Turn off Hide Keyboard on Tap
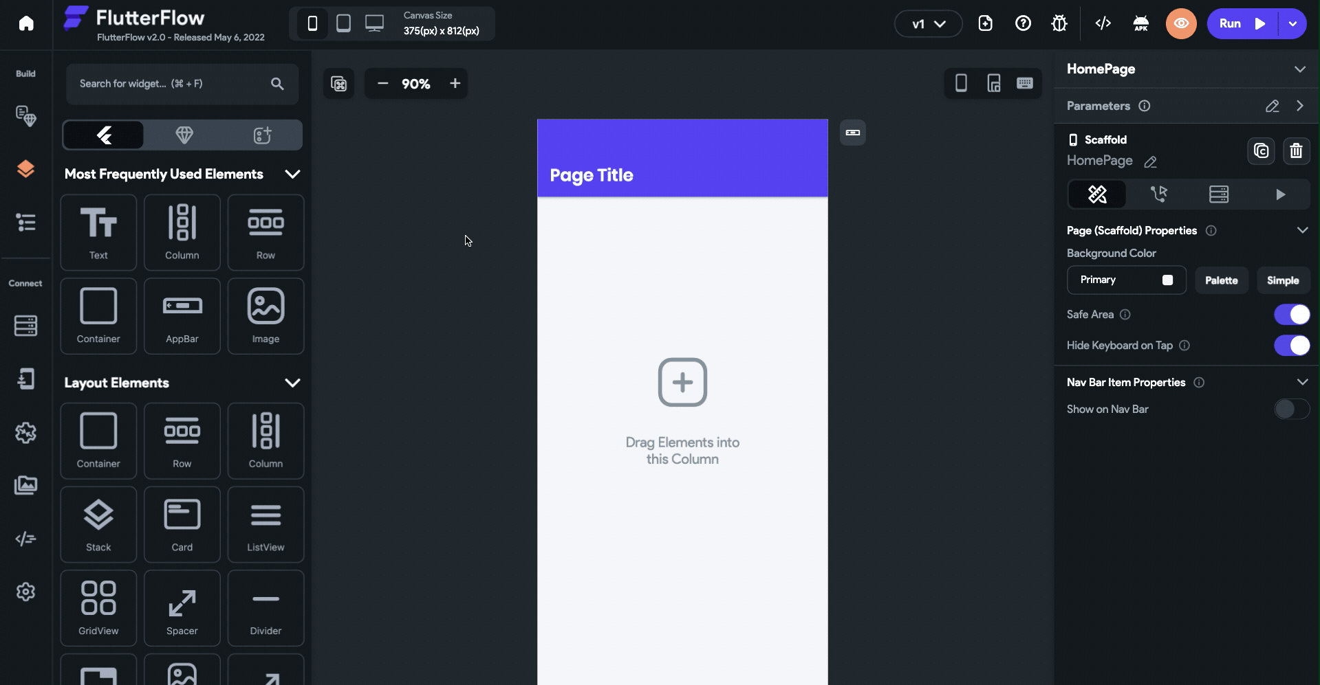The width and height of the screenshot is (1320, 685). (x=1292, y=346)
